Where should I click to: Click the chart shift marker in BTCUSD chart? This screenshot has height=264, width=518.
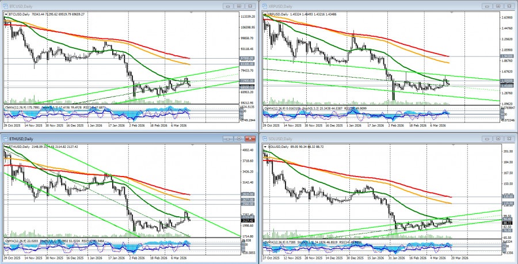[x=192, y=14]
